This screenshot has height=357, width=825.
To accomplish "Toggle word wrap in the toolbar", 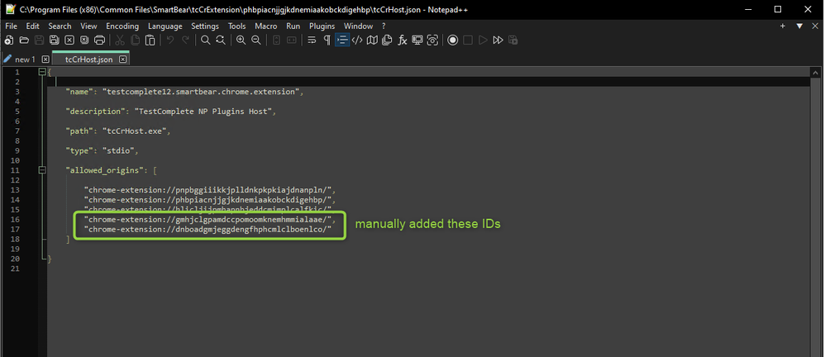I will click(x=312, y=40).
